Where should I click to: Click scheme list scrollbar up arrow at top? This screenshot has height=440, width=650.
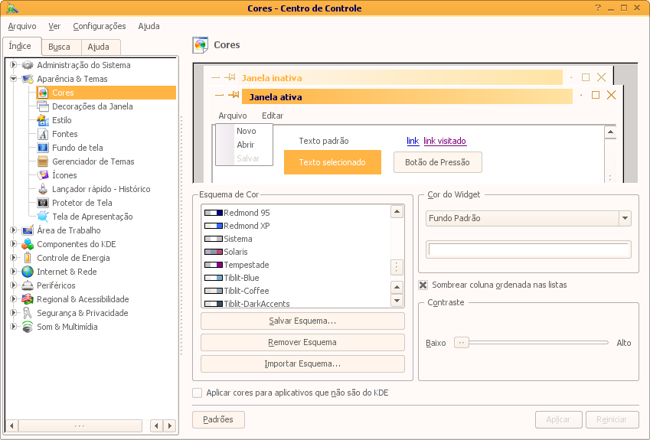(x=397, y=212)
